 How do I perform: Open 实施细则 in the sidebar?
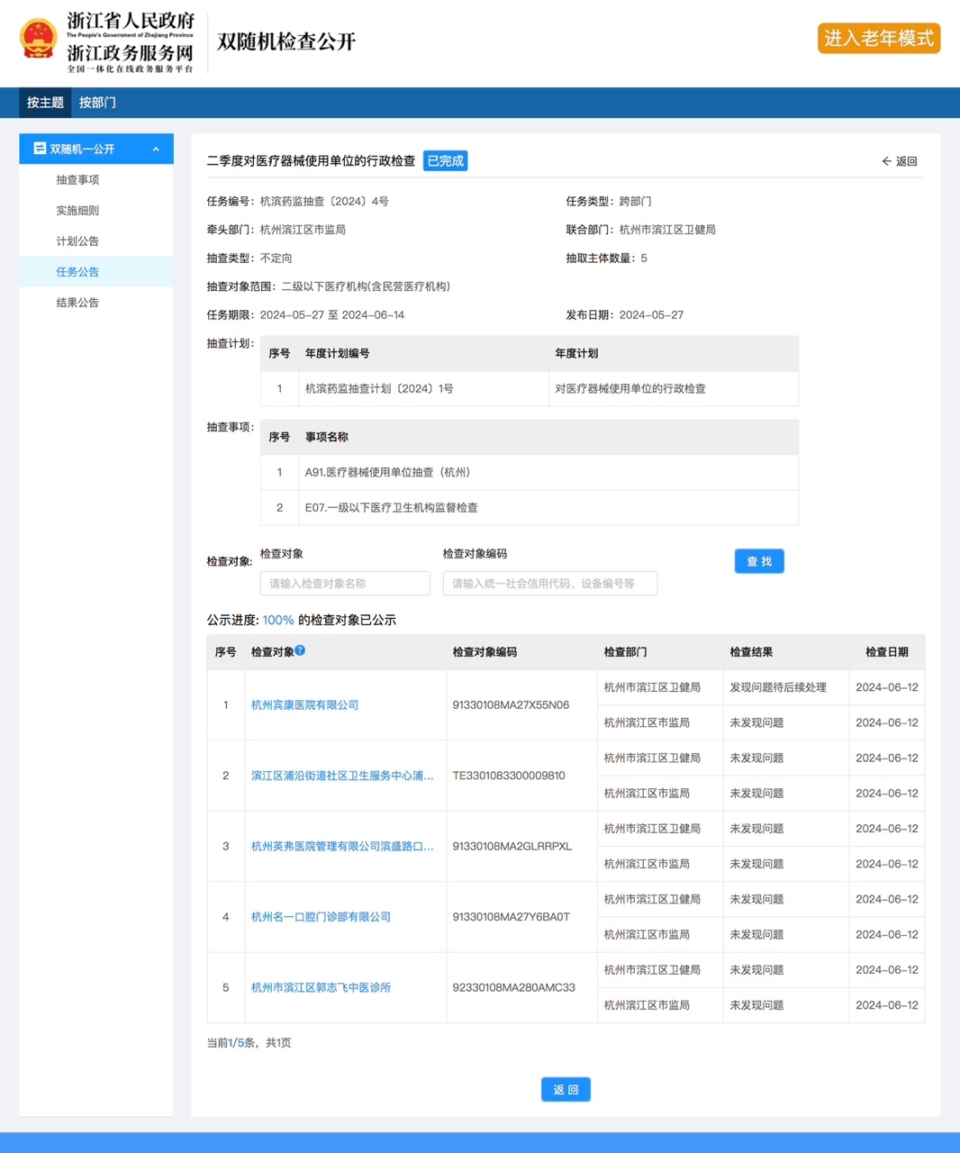pyautogui.click(x=77, y=211)
